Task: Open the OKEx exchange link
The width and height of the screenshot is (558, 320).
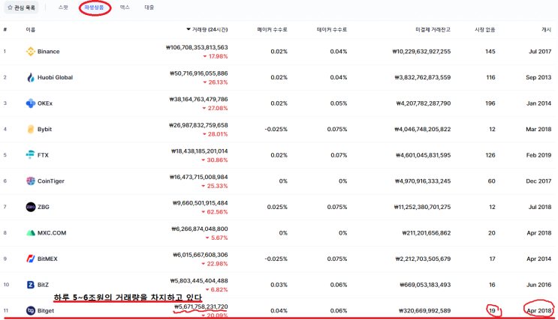Action: point(45,103)
